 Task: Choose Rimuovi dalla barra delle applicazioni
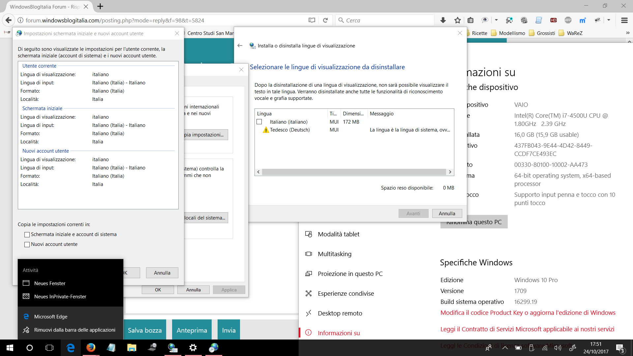(x=71, y=330)
